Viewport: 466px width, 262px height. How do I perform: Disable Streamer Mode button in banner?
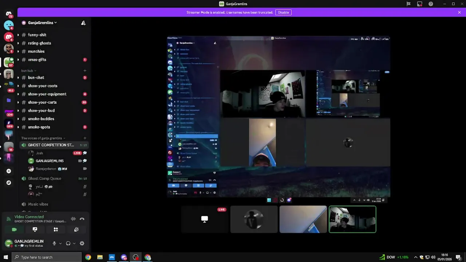283,12
